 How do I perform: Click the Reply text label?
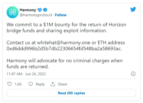point(40,84)
